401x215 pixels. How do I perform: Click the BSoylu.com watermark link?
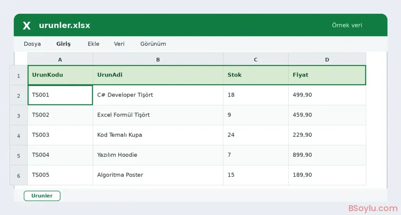(x=373, y=208)
